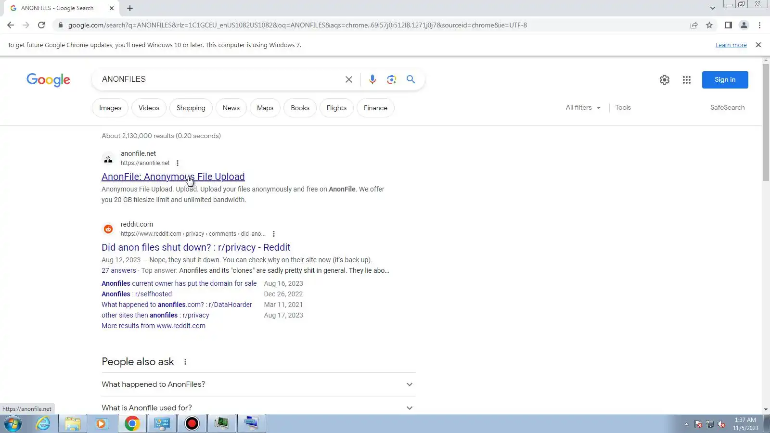Screen dimensions: 770x433
Task: Open the Google apps grid
Action: pyautogui.click(x=687, y=80)
